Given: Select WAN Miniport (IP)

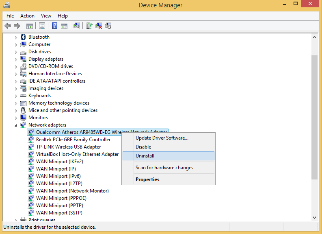Looking at the screenshot, I should coord(56,169).
